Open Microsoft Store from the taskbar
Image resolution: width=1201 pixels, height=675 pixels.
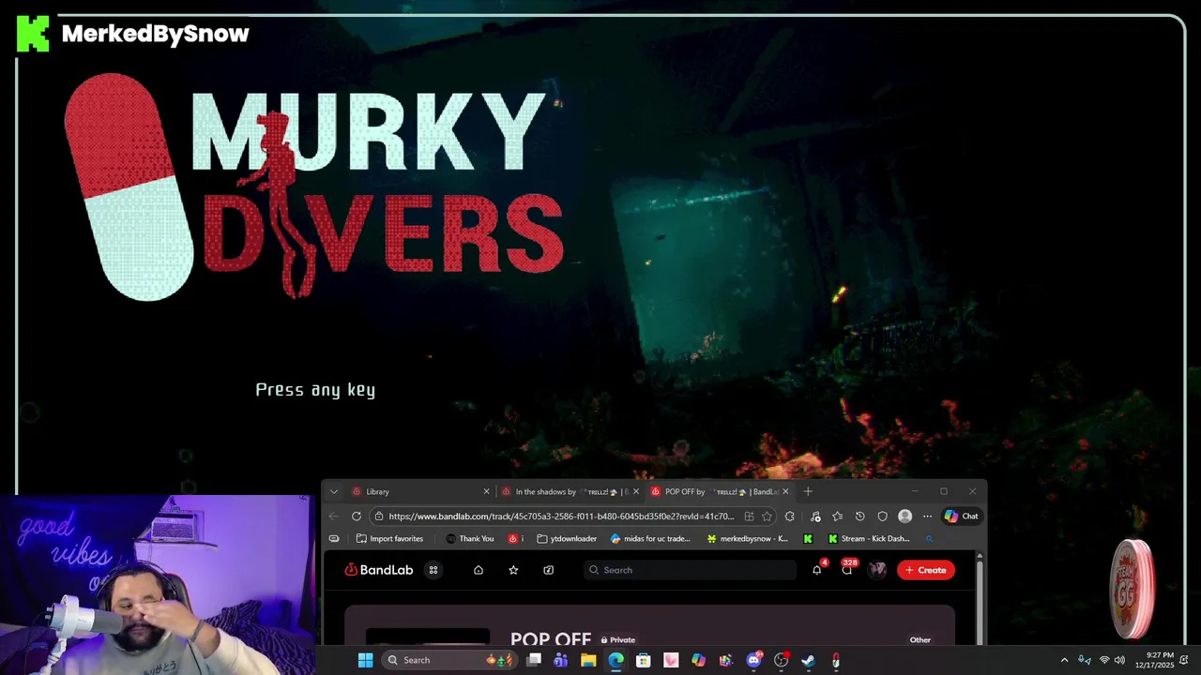pos(644,660)
